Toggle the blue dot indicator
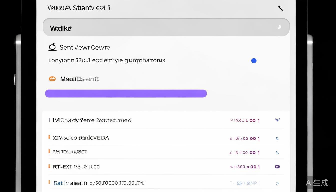 click(x=254, y=61)
